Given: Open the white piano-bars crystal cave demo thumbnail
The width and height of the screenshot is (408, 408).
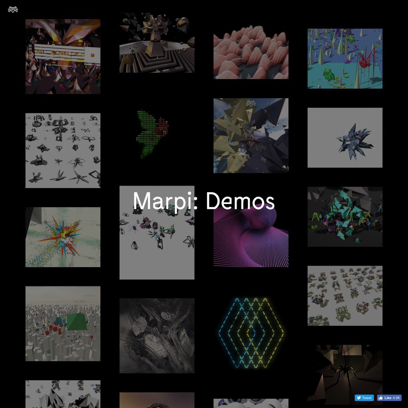Looking at the screenshot, I should (63, 56).
